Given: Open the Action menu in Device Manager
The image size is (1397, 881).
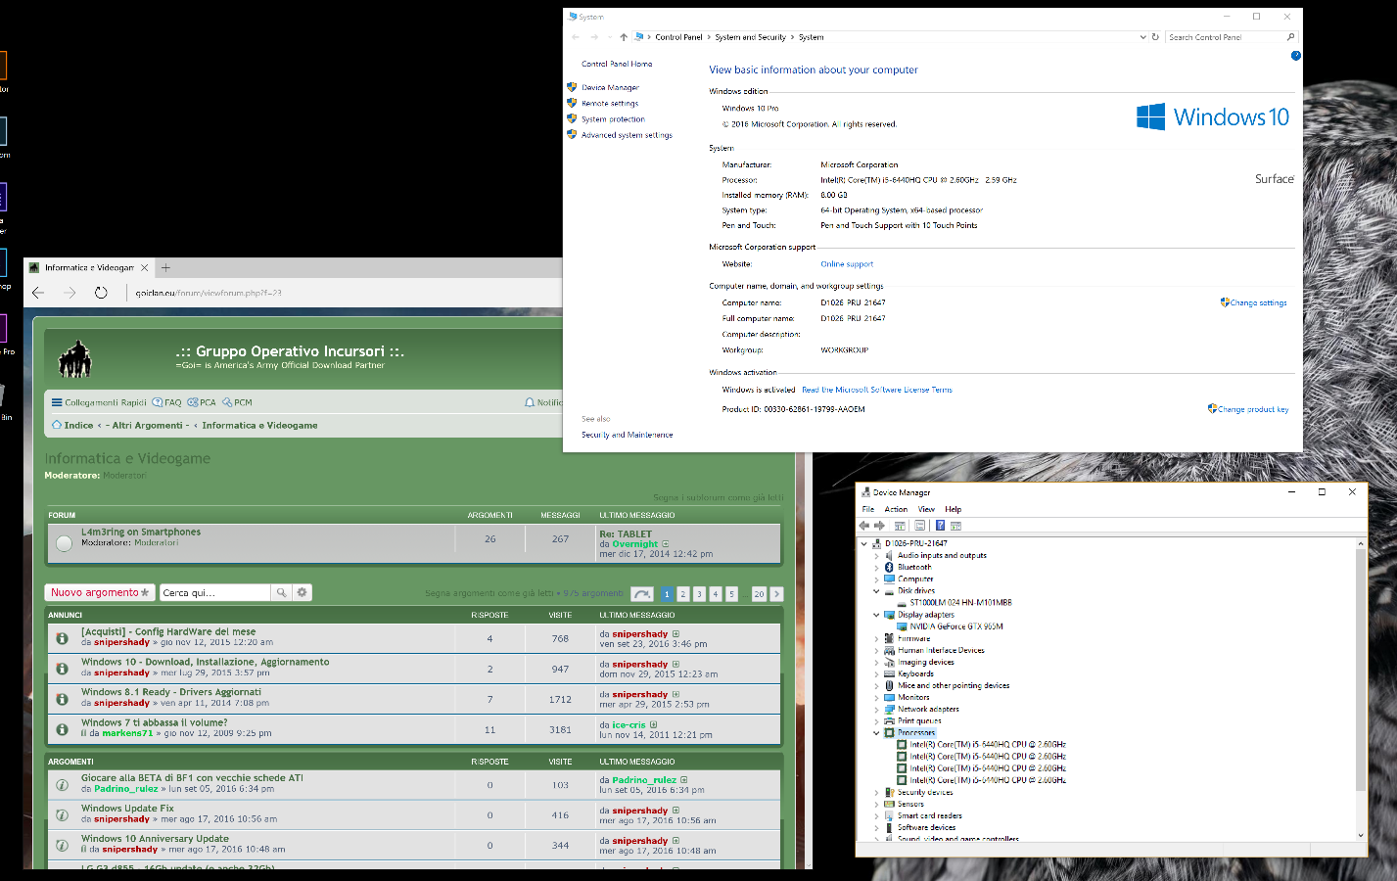Looking at the screenshot, I should (x=896, y=509).
